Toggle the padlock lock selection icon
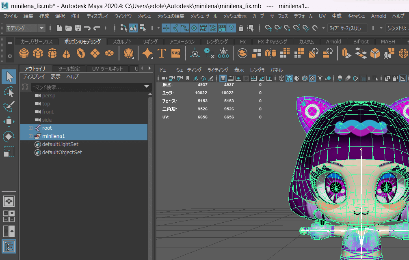The height and width of the screenshot is (260, 409). (x=241, y=28)
